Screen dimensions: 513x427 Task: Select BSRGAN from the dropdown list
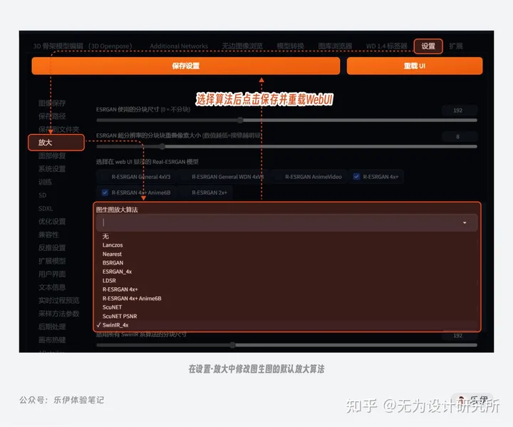coord(113,262)
